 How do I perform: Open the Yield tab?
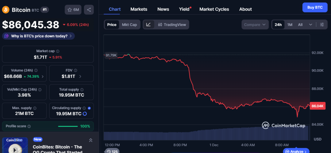pos(184,9)
